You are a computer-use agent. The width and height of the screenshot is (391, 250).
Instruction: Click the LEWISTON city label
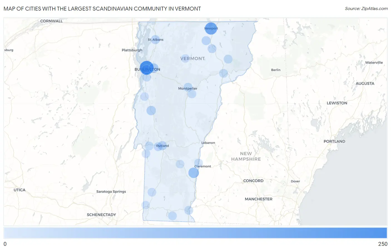coord(337,103)
